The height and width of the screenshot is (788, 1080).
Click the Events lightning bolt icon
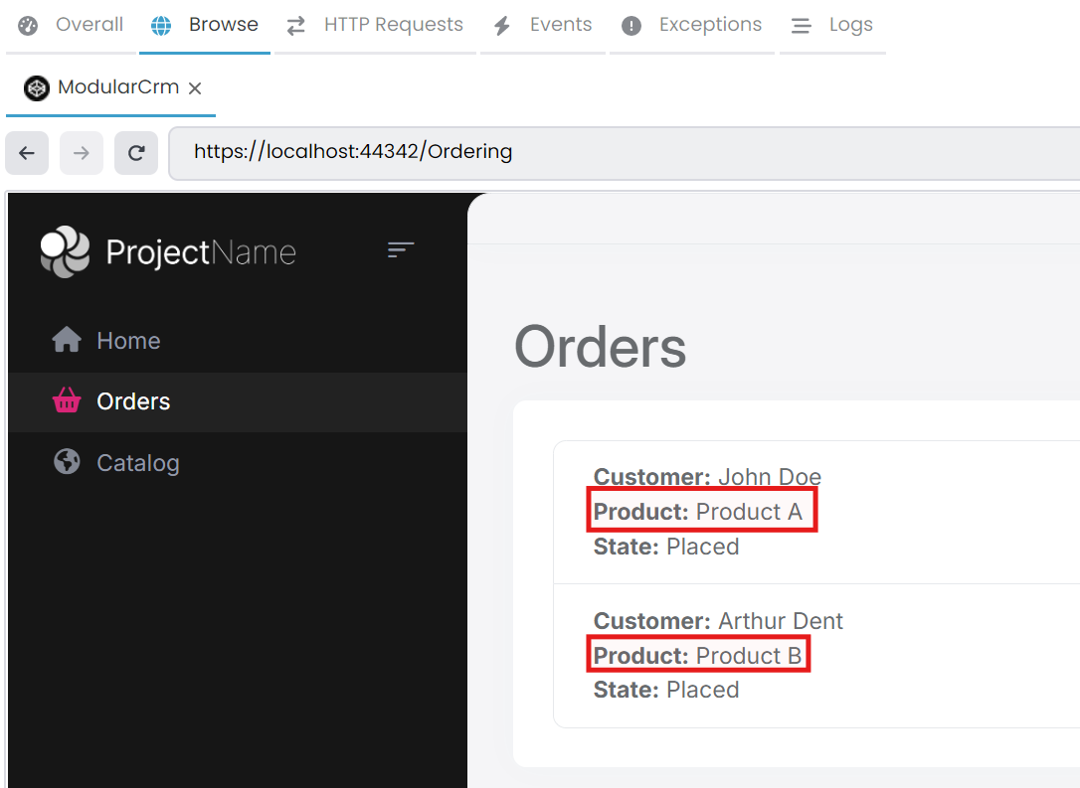pyautogui.click(x=501, y=25)
